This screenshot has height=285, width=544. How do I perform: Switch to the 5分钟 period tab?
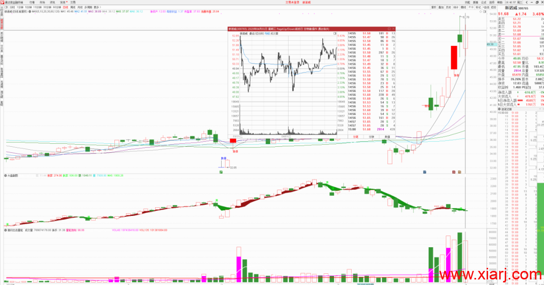coord(28,7)
